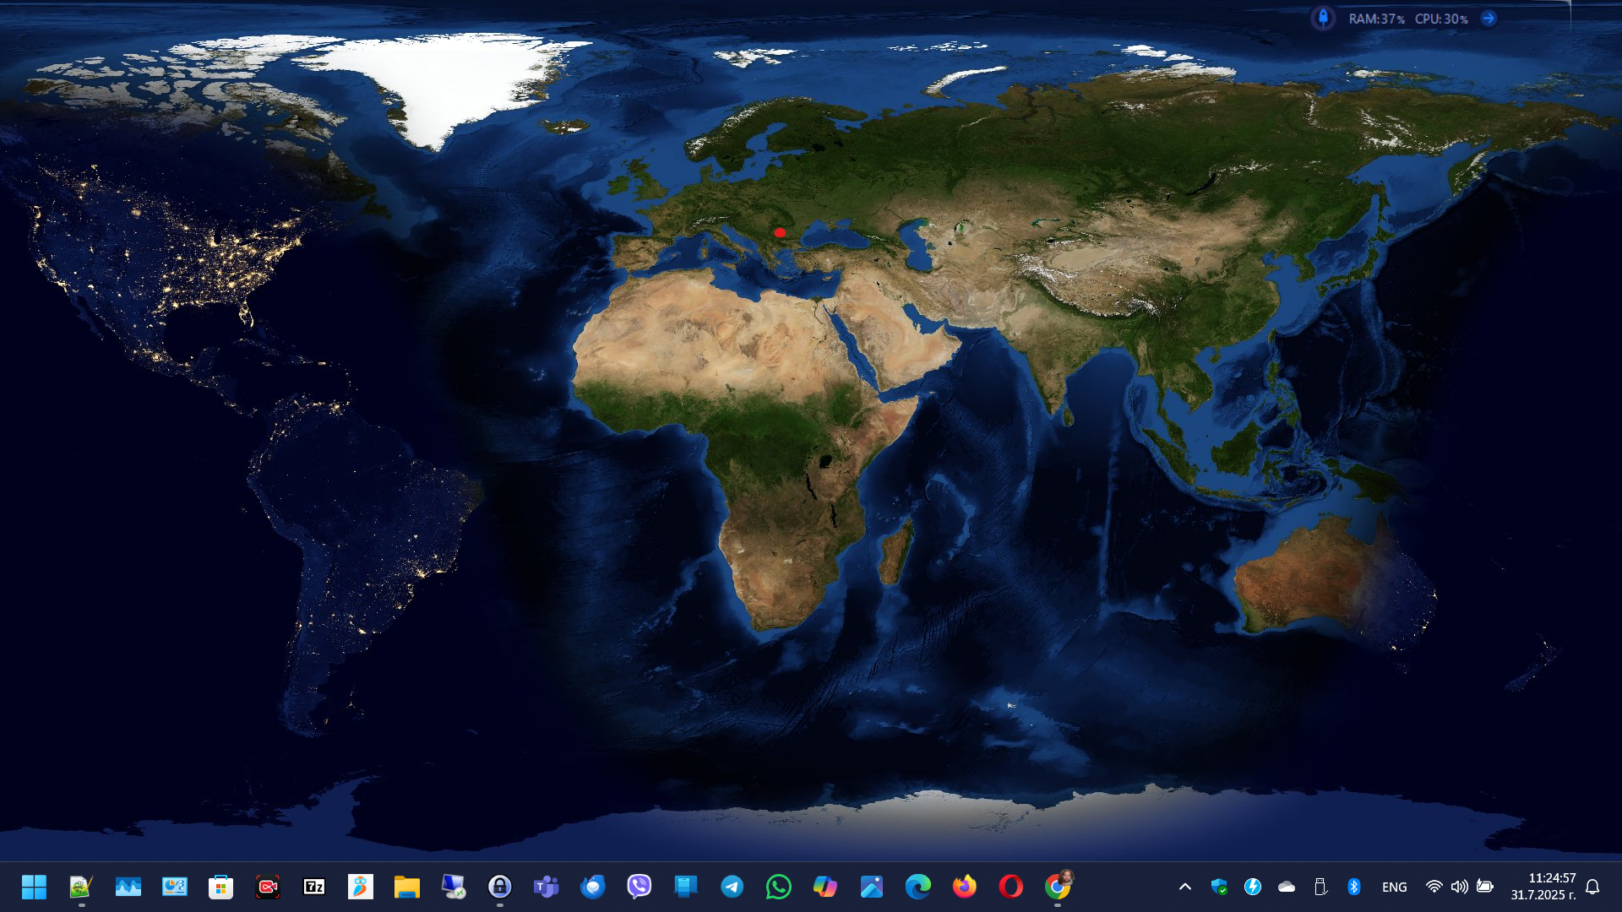1622x912 pixels.
Task: Launch Thunderbird mail client
Action: 593,887
